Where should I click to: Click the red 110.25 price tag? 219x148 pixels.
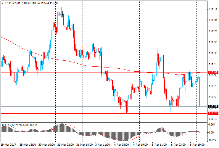[x=213, y=113]
